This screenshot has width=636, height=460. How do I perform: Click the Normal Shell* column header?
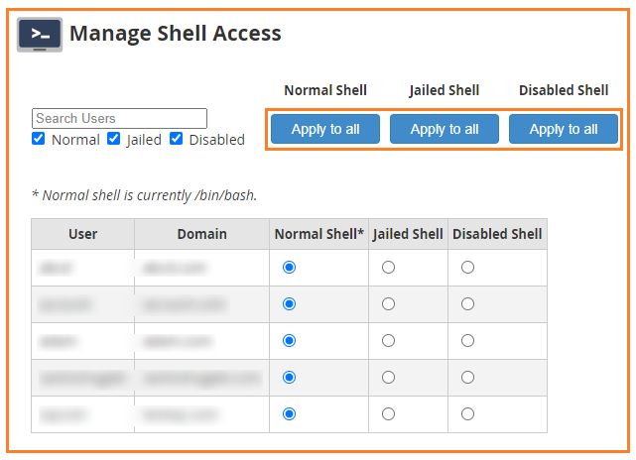[x=318, y=234]
